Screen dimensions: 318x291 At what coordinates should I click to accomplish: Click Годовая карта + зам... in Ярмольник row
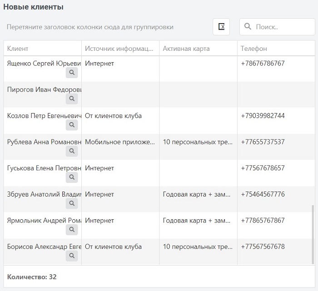(x=197, y=221)
